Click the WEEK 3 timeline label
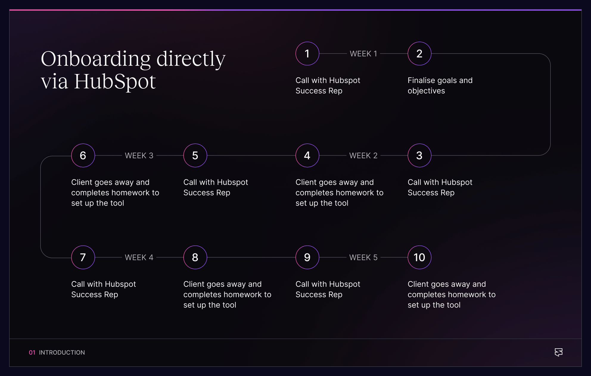 pos(139,156)
